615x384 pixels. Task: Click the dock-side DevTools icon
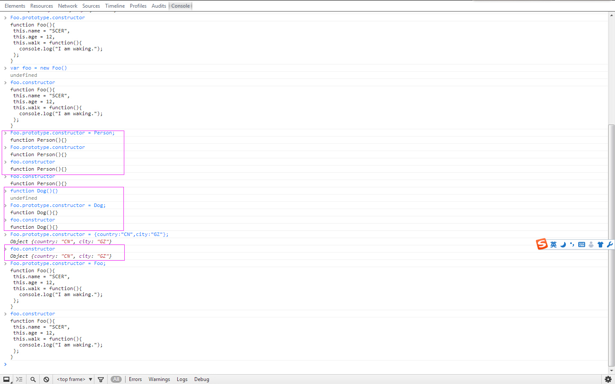click(x=6, y=379)
